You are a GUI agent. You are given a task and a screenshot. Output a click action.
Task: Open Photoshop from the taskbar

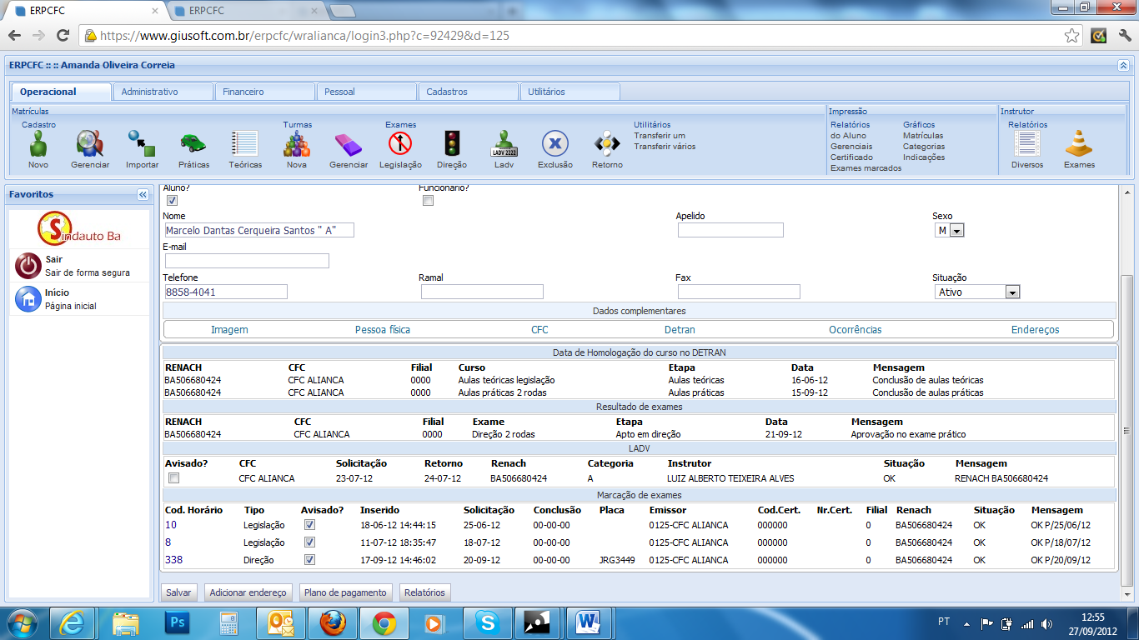178,622
